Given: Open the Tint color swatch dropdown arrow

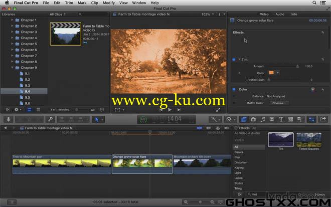Looking at the screenshot, I should 278,73.
